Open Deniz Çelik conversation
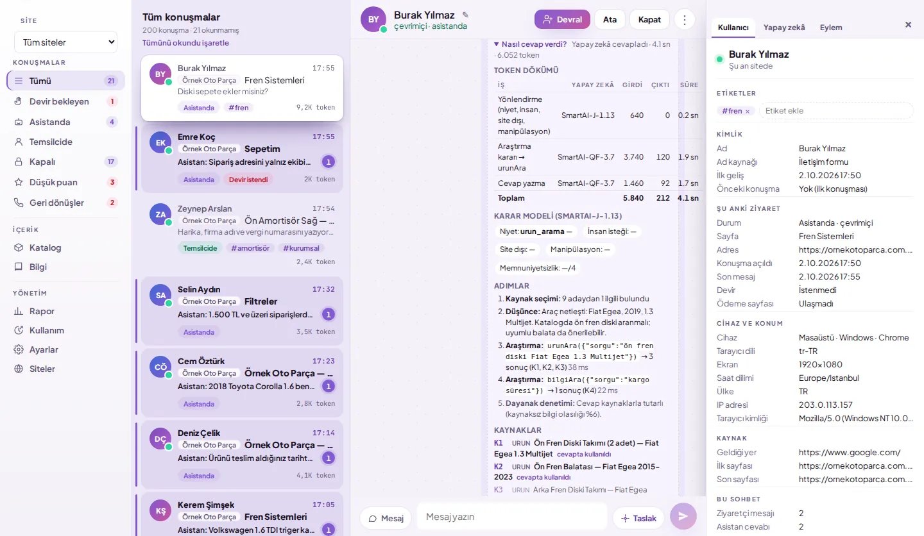Image resolution: width=924 pixels, height=536 pixels. (243, 455)
